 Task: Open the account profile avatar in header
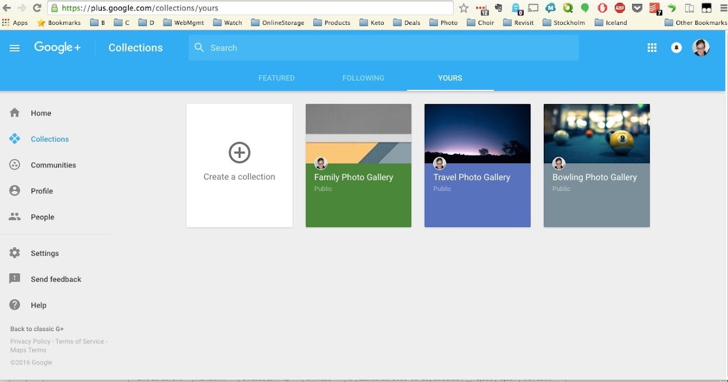click(701, 48)
